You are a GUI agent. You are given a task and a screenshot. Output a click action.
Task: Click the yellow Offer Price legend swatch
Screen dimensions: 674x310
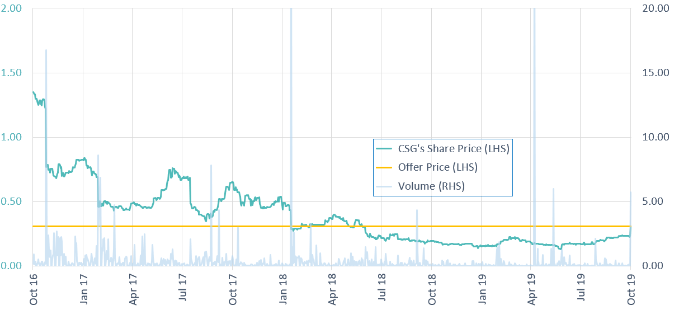point(385,167)
